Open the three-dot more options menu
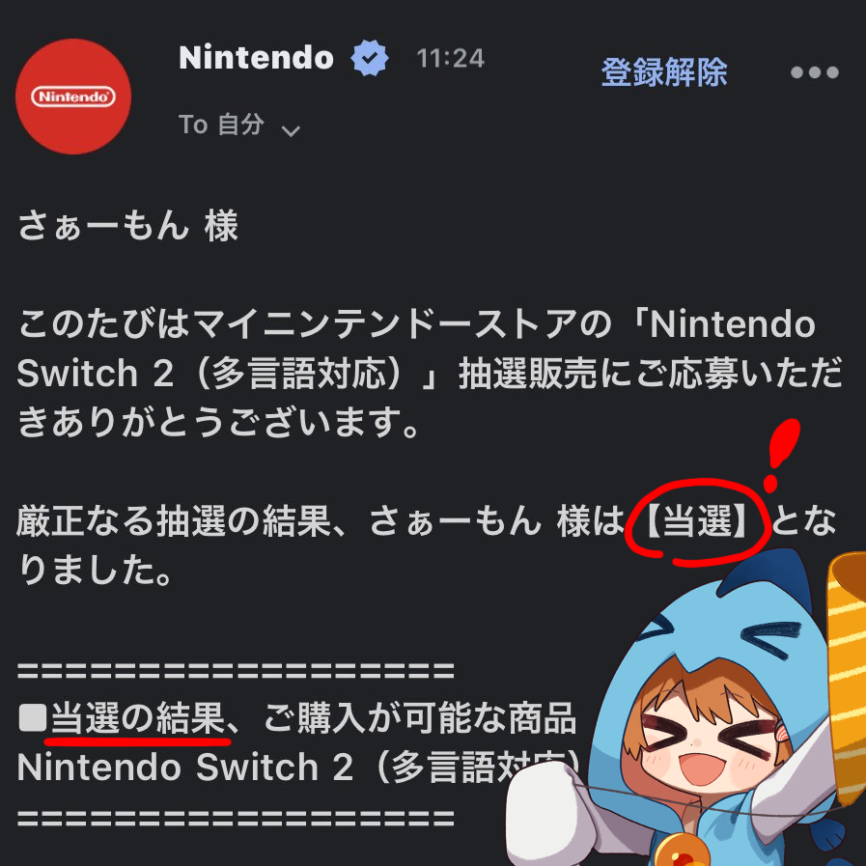 coord(815,72)
